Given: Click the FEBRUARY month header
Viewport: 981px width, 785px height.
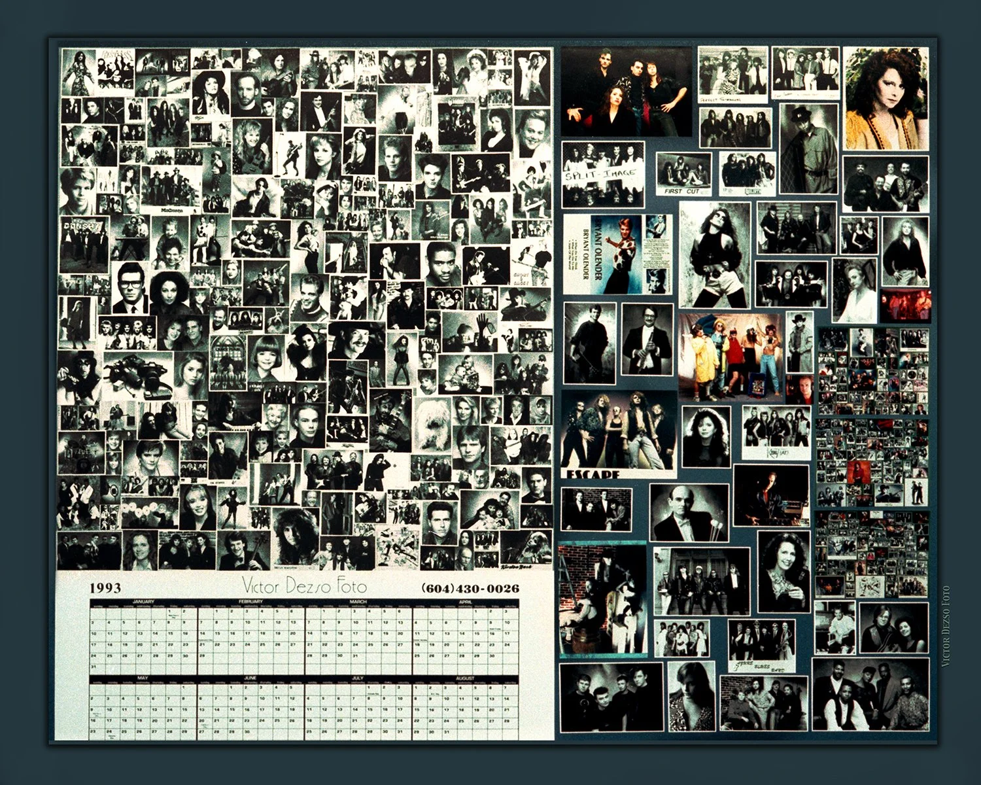Looking at the screenshot, I should tap(250, 601).
